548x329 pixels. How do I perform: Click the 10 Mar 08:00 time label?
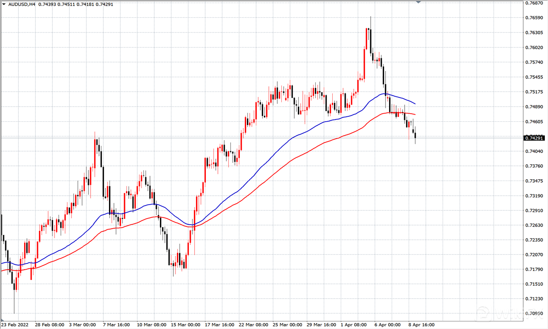[x=151, y=325]
